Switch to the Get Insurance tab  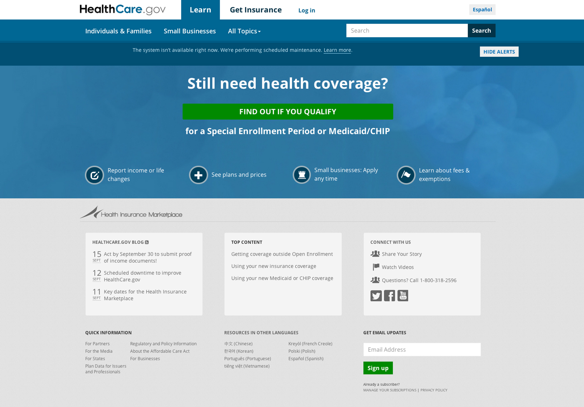(x=256, y=10)
